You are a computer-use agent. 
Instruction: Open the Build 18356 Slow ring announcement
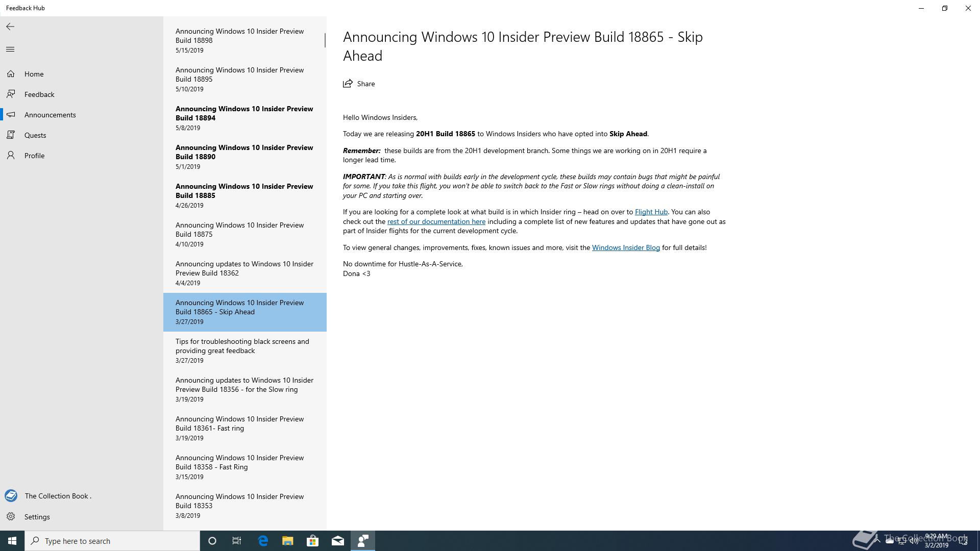click(245, 390)
